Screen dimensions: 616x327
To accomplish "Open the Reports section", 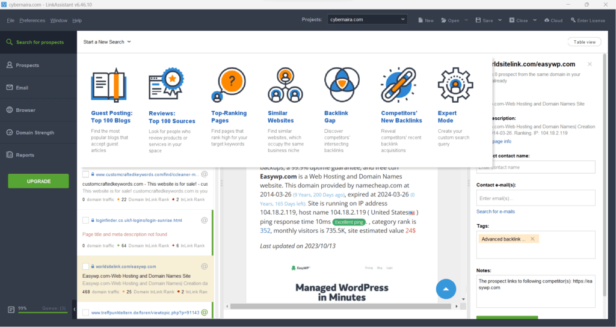I will click(x=38, y=154).
